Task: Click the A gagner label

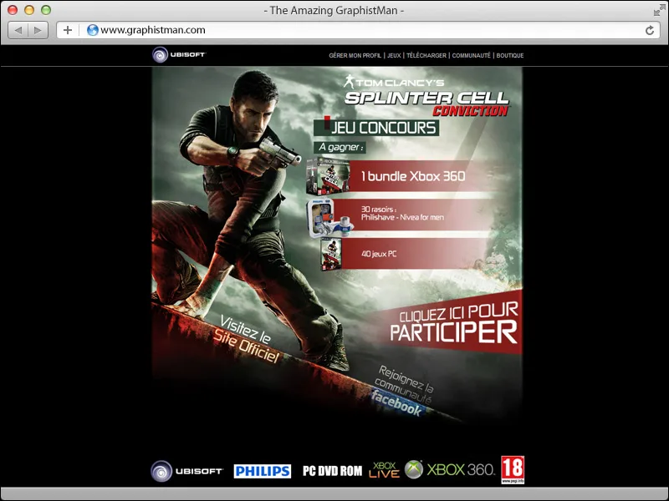Action: 340,148
